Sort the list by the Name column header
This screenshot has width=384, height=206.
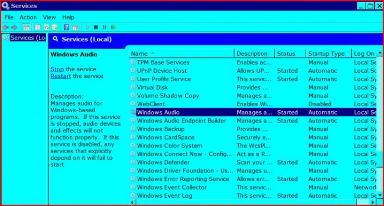pyautogui.click(x=181, y=54)
